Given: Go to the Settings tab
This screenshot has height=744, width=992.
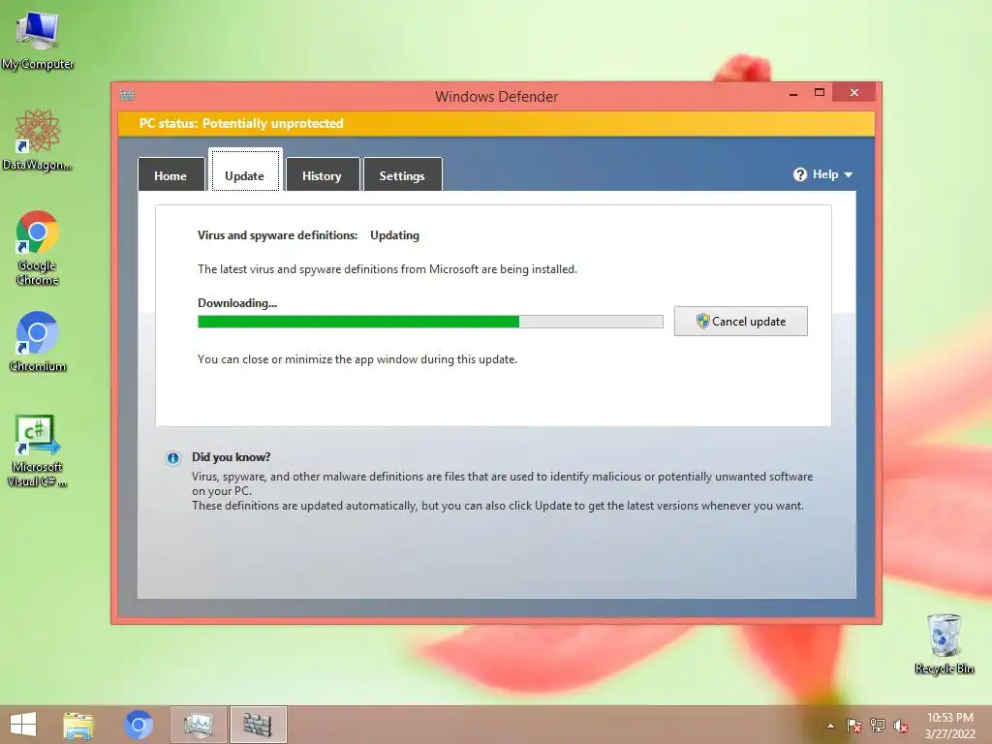Looking at the screenshot, I should tap(402, 175).
